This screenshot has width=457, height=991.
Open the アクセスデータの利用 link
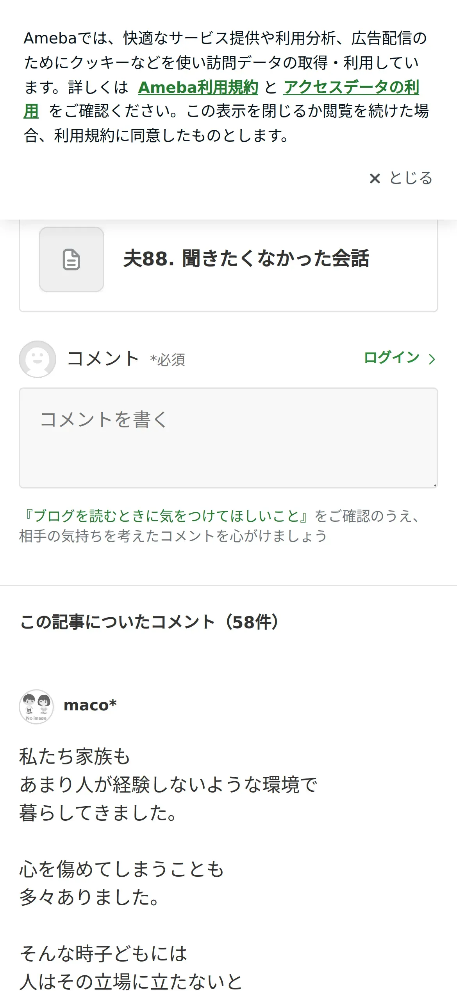point(351,87)
